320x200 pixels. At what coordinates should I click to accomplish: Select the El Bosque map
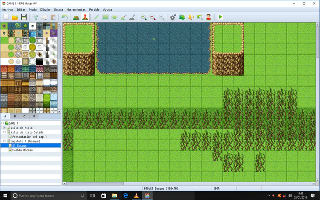point(19,145)
